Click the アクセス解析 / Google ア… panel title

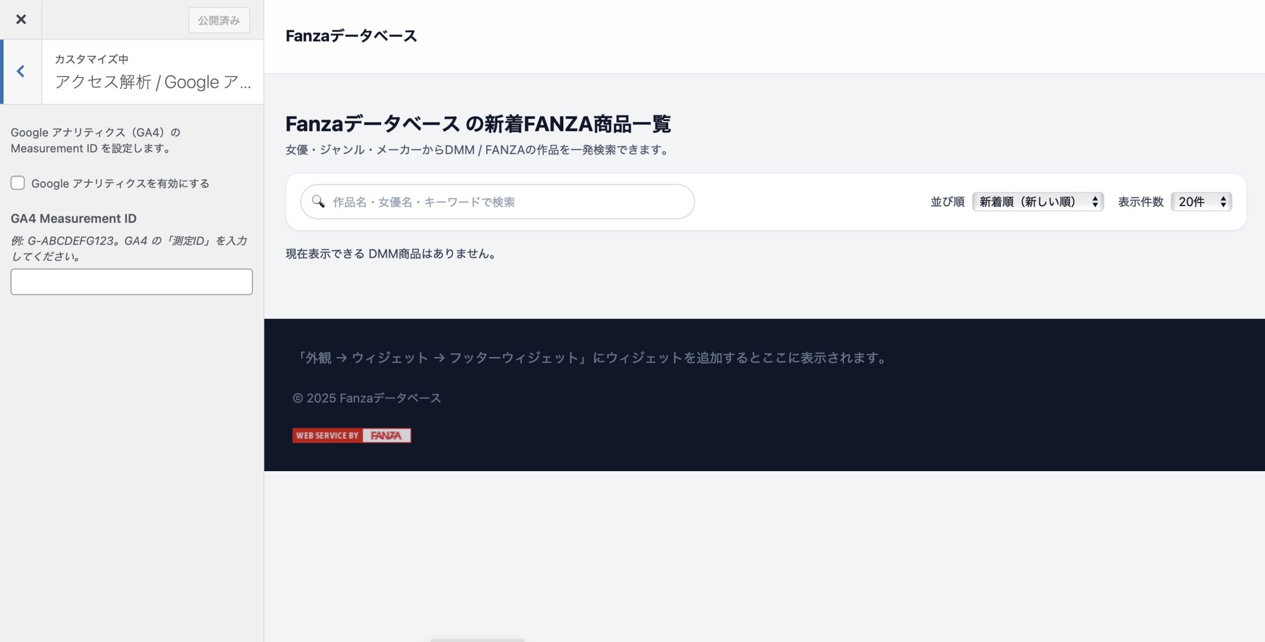(x=153, y=82)
